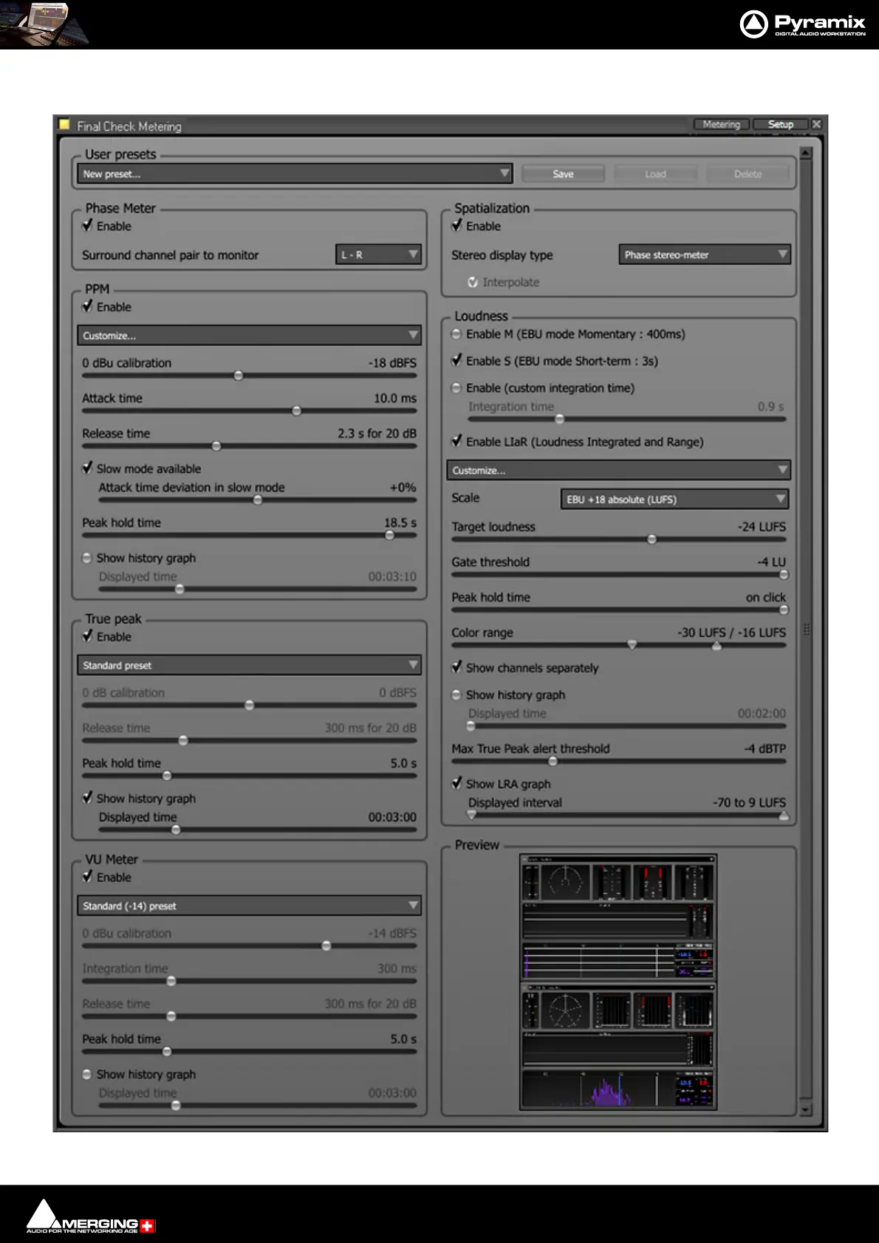This screenshot has height=1243, width=879.
Task: Toggle Show LRA graph checkbox
Action: point(456,782)
